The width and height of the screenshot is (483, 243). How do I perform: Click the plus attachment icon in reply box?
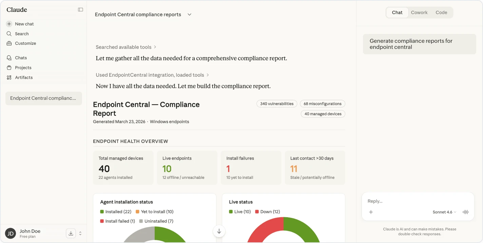(371, 212)
